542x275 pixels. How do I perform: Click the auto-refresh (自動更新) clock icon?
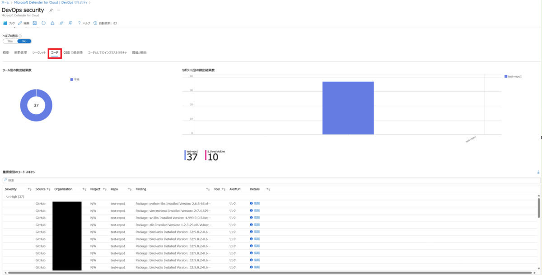click(95, 23)
